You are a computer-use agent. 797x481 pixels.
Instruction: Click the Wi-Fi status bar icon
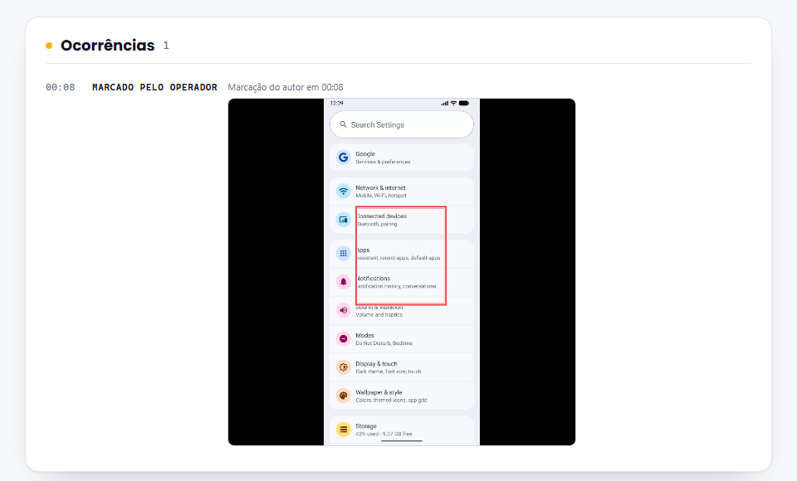click(x=453, y=103)
